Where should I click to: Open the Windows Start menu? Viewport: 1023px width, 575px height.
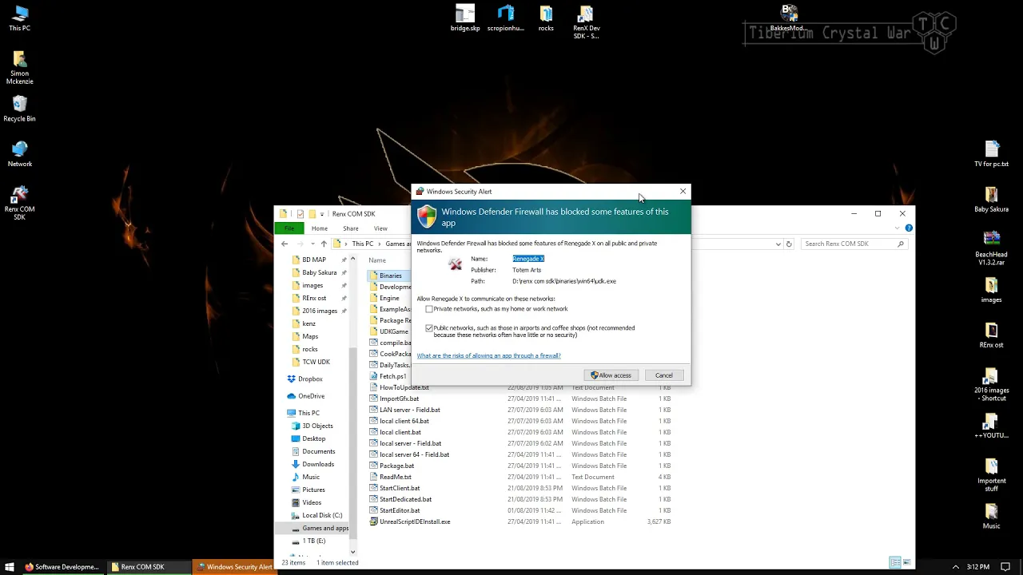coord(10,567)
